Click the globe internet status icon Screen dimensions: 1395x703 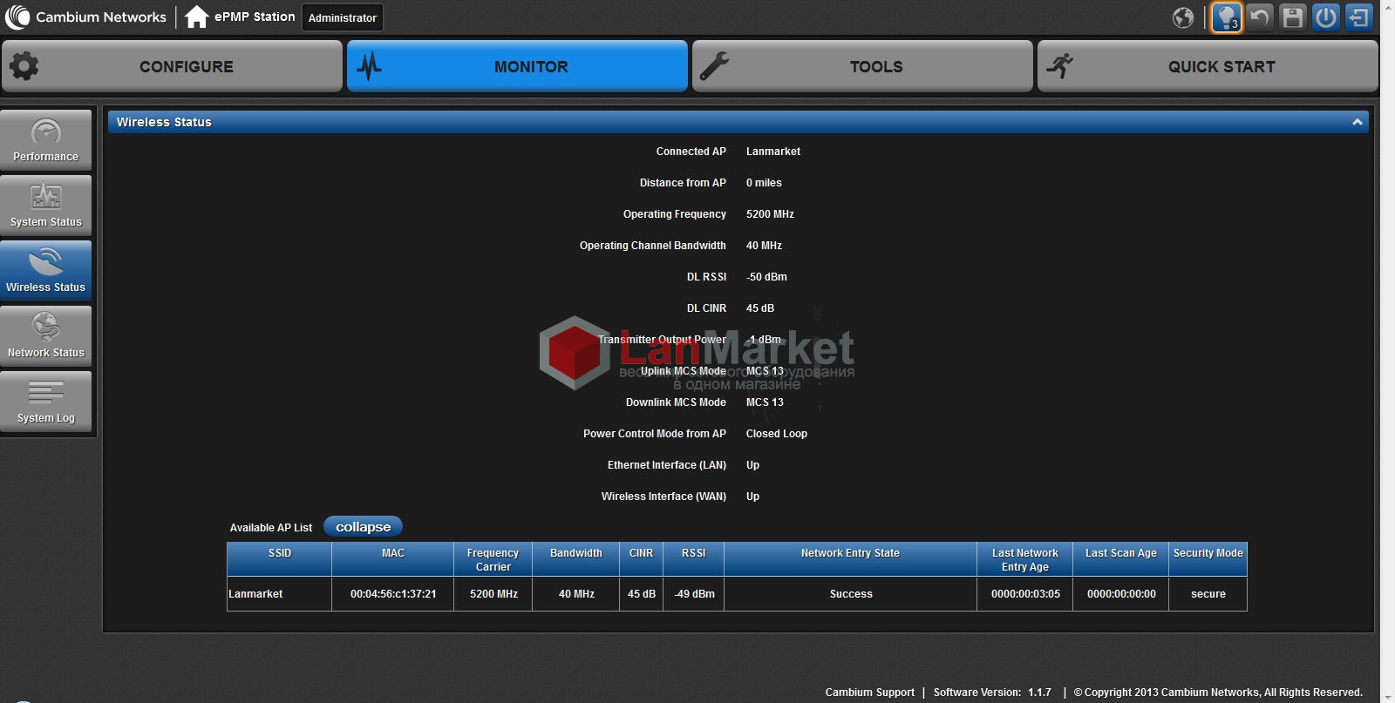[x=1183, y=17]
